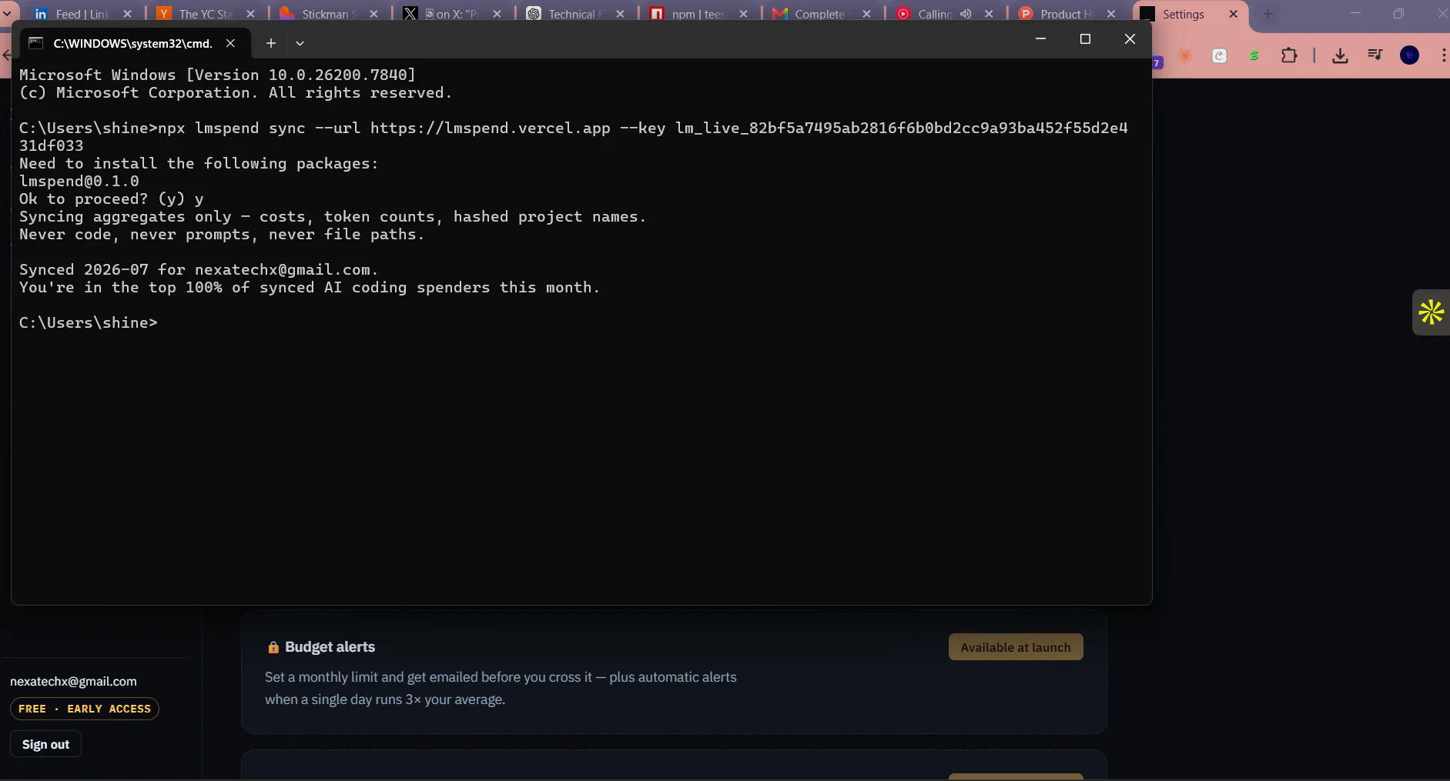Mute the audio on the Calling tab
Screen dimensions: 1450x781
pyautogui.click(x=966, y=14)
